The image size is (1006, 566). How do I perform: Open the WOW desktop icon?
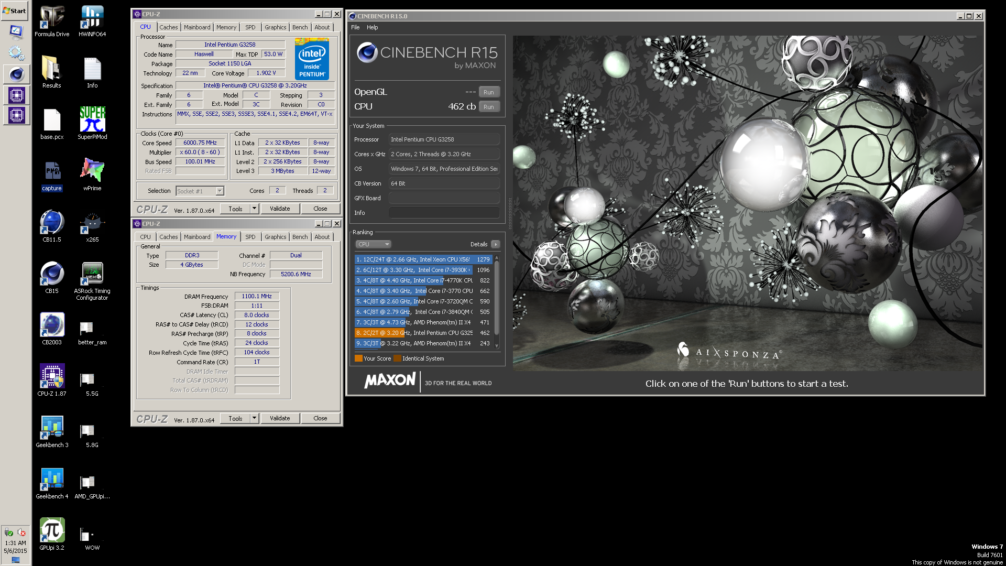tap(92, 540)
